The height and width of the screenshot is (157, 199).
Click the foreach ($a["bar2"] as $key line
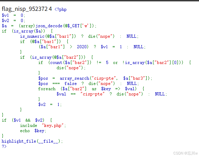[x=91, y=89]
